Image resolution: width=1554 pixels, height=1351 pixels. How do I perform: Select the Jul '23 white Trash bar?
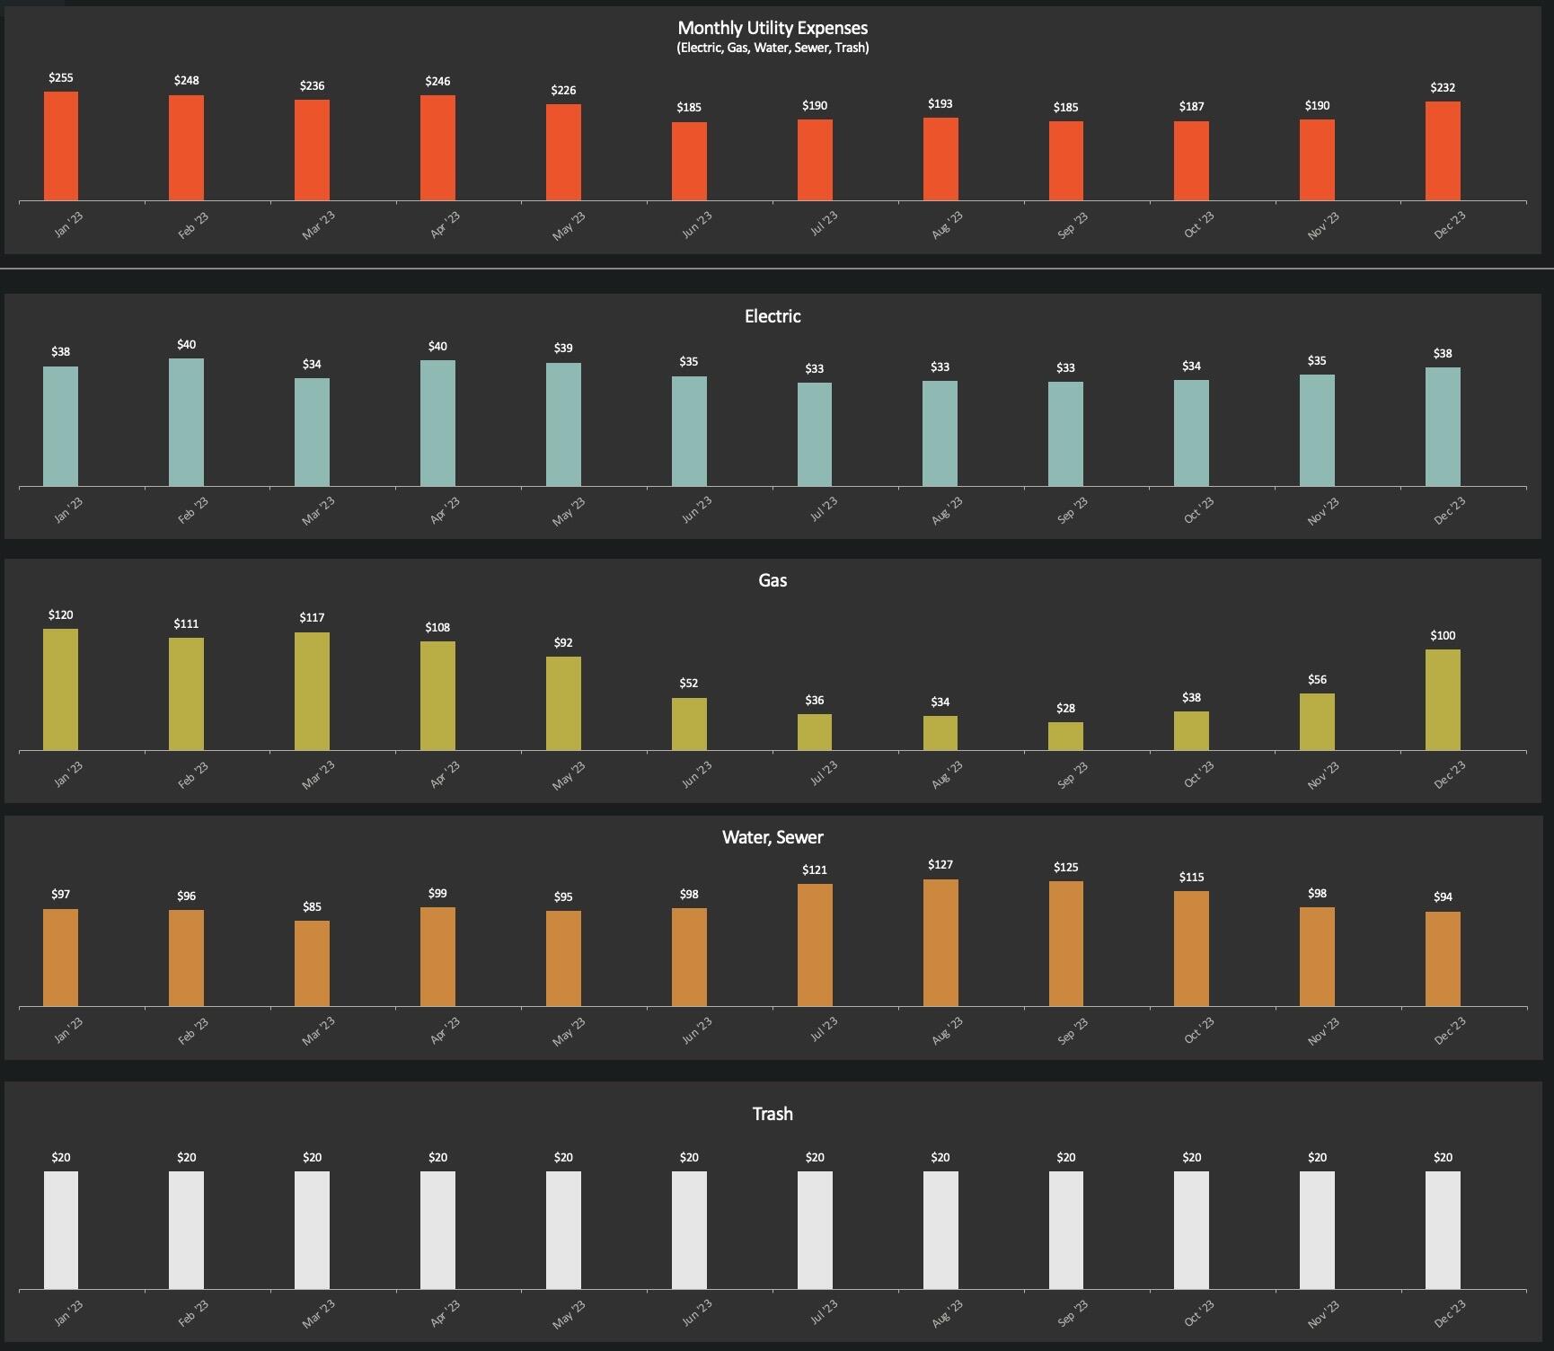[815, 1230]
